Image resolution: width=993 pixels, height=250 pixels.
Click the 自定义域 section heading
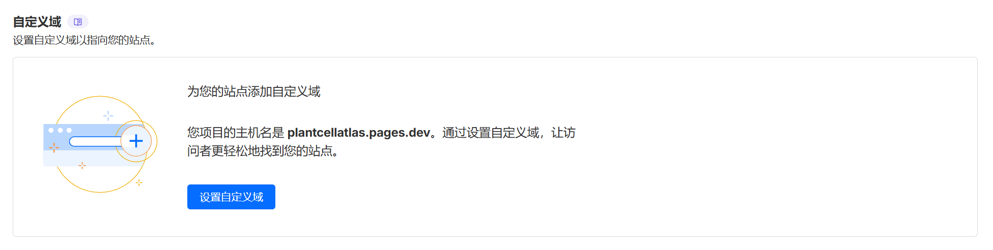37,22
